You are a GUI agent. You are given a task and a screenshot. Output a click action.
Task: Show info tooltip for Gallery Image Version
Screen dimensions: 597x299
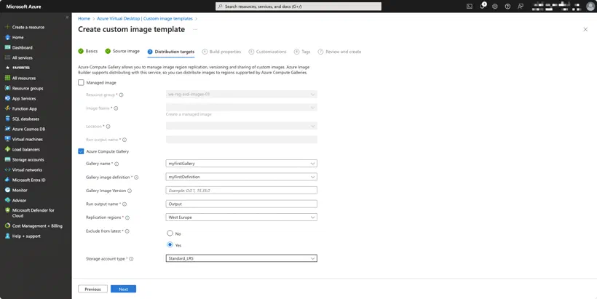tap(130, 191)
